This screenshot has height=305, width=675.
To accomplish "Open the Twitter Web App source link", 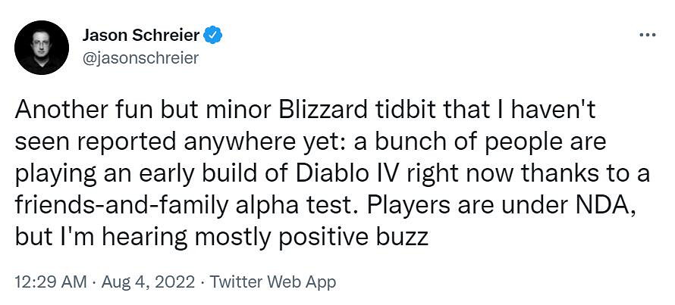I will (x=272, y=283).
